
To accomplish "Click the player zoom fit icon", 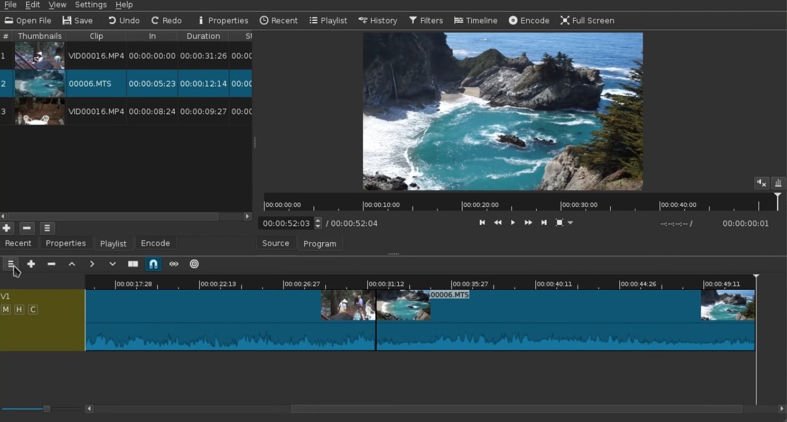I will pos(559,223).
